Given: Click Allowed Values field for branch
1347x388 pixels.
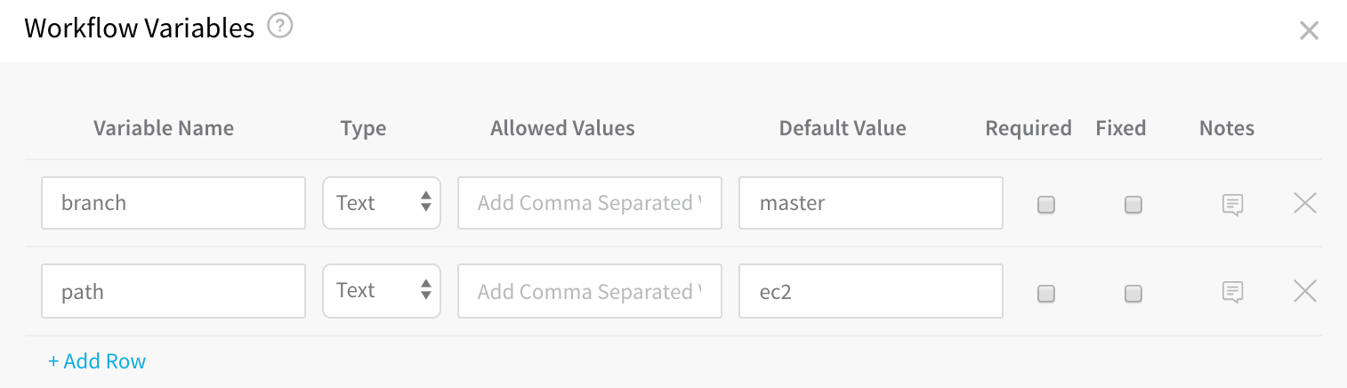Looking at the screenshot, I should 590,203.
